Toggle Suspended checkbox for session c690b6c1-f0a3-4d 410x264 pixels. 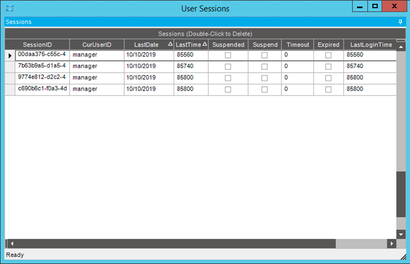click(x=228, y=90)
